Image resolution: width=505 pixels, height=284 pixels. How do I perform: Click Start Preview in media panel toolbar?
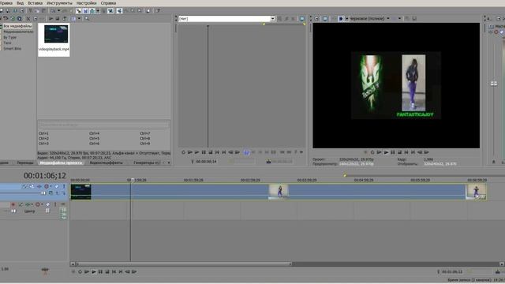pyautogui.click(x=50, y=19)
